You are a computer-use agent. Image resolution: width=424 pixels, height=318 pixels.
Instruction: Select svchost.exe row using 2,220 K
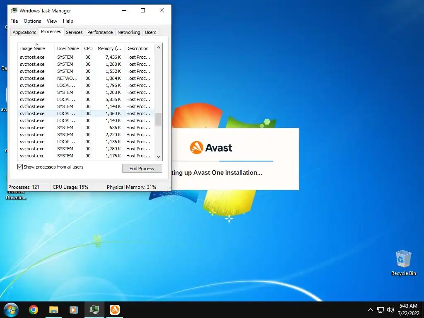point(86,135)
